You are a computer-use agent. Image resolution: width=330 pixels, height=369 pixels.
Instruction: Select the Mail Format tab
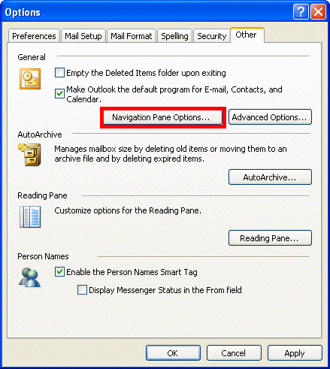pos(132,36)
